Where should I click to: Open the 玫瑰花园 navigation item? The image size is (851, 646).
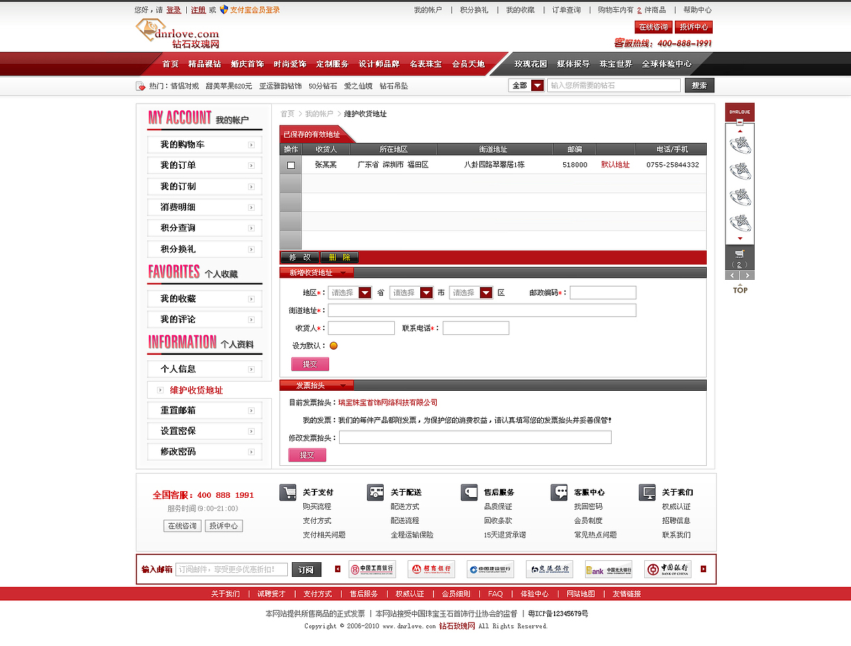531,64
